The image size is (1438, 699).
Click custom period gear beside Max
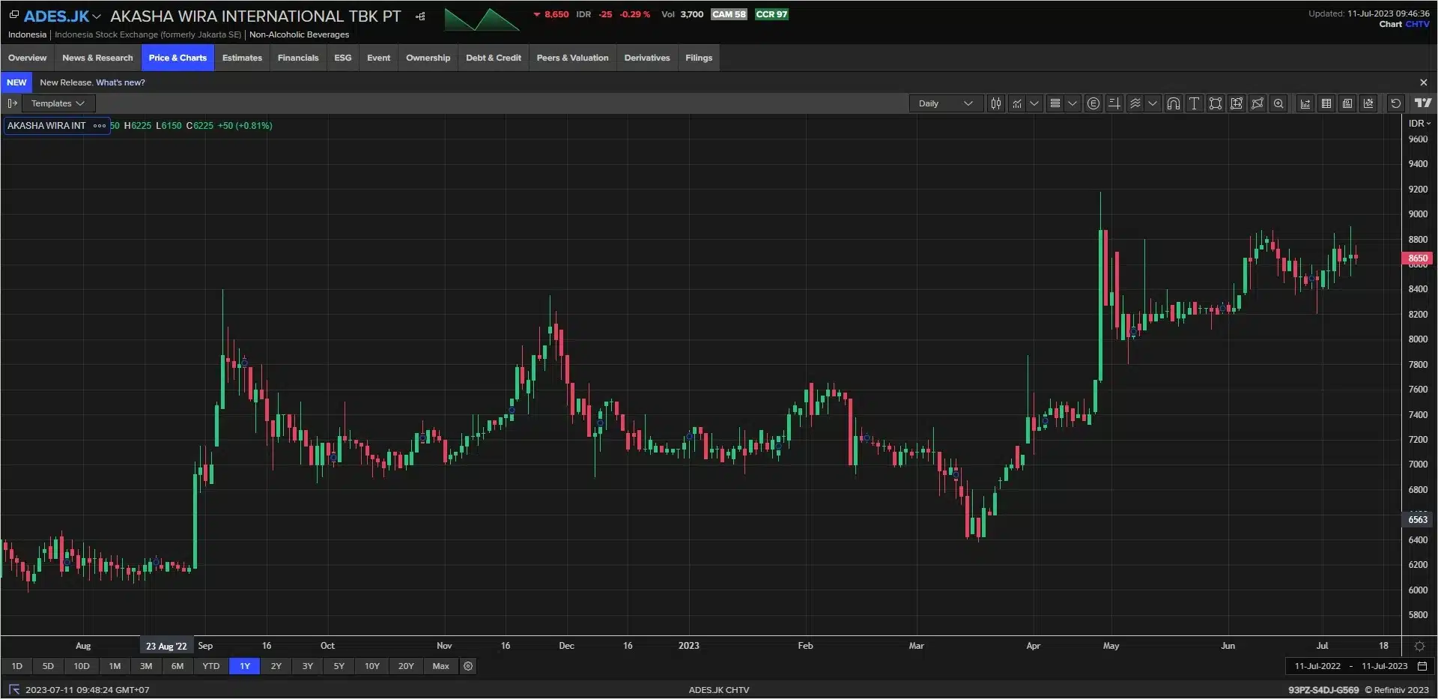coord(468,666)
